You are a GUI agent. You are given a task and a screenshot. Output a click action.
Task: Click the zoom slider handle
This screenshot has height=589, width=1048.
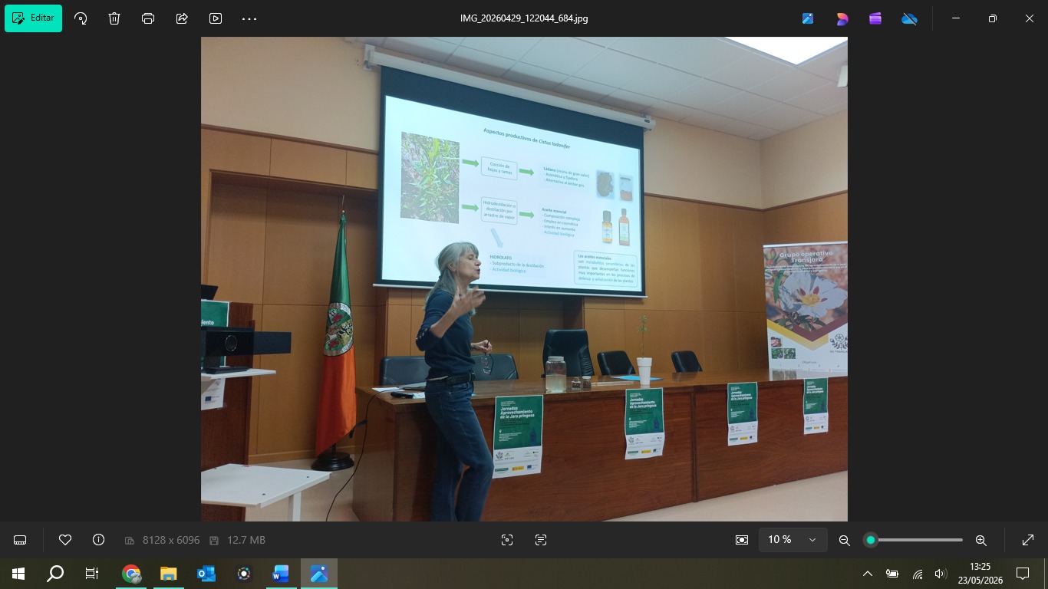[x=870, y=540]
